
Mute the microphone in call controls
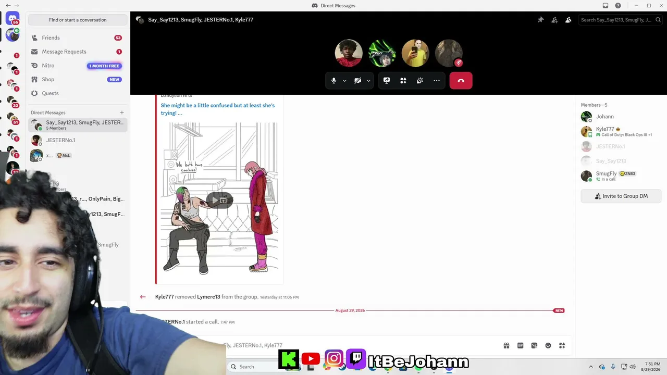click(x=334, y=81)
